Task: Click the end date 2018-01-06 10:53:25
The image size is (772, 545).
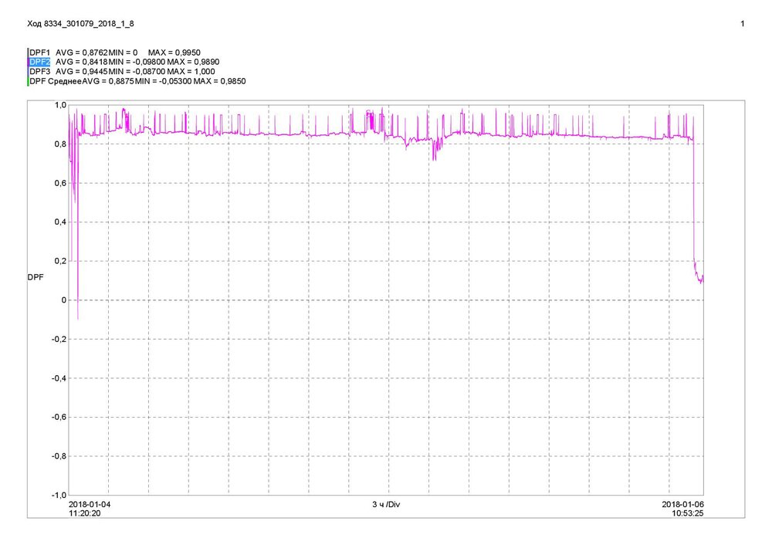Action: [683, 509]
